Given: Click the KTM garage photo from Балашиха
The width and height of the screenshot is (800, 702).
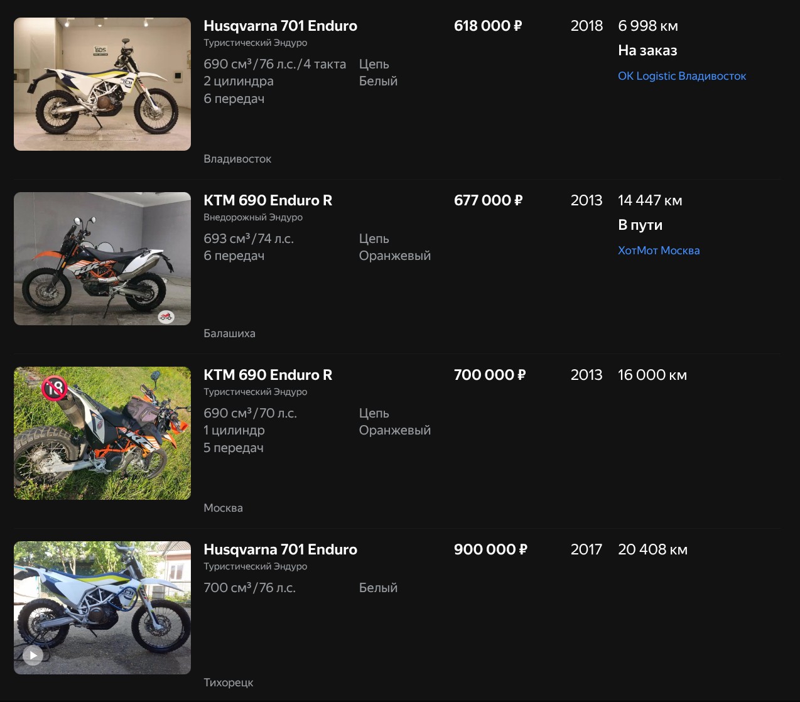Looking at the screenshot, I should pyautogui.click(x=102, y=259).
